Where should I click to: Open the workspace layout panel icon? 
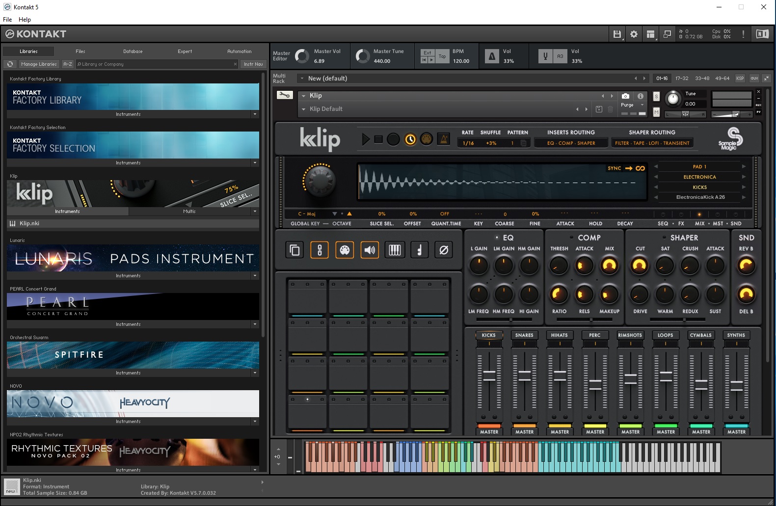(650, 34)
